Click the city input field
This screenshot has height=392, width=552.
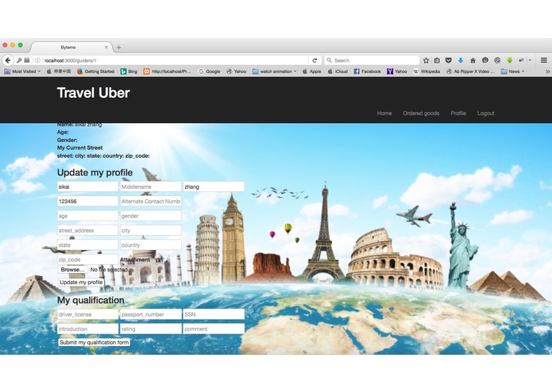[151, 230]
